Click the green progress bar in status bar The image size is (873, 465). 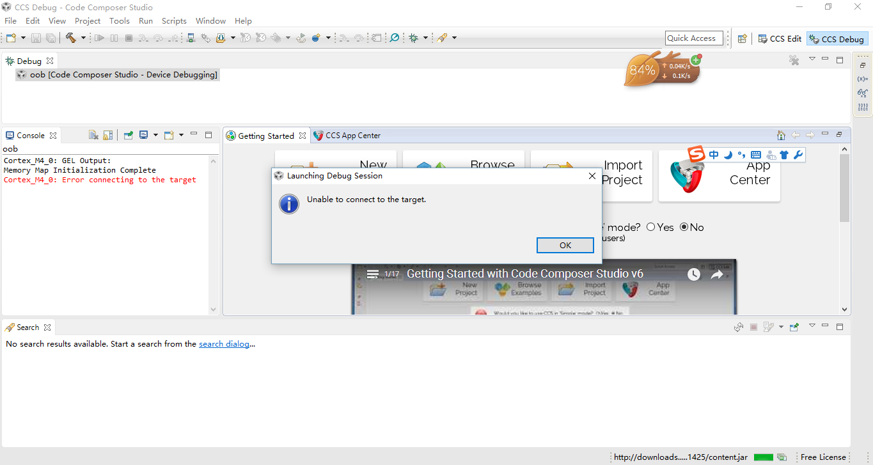[764, 457]
